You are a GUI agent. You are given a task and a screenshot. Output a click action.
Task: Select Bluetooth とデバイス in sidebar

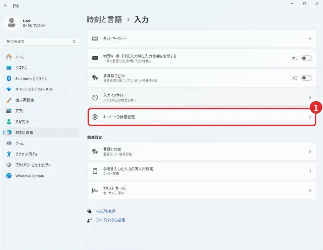click(x=41, y=78)
